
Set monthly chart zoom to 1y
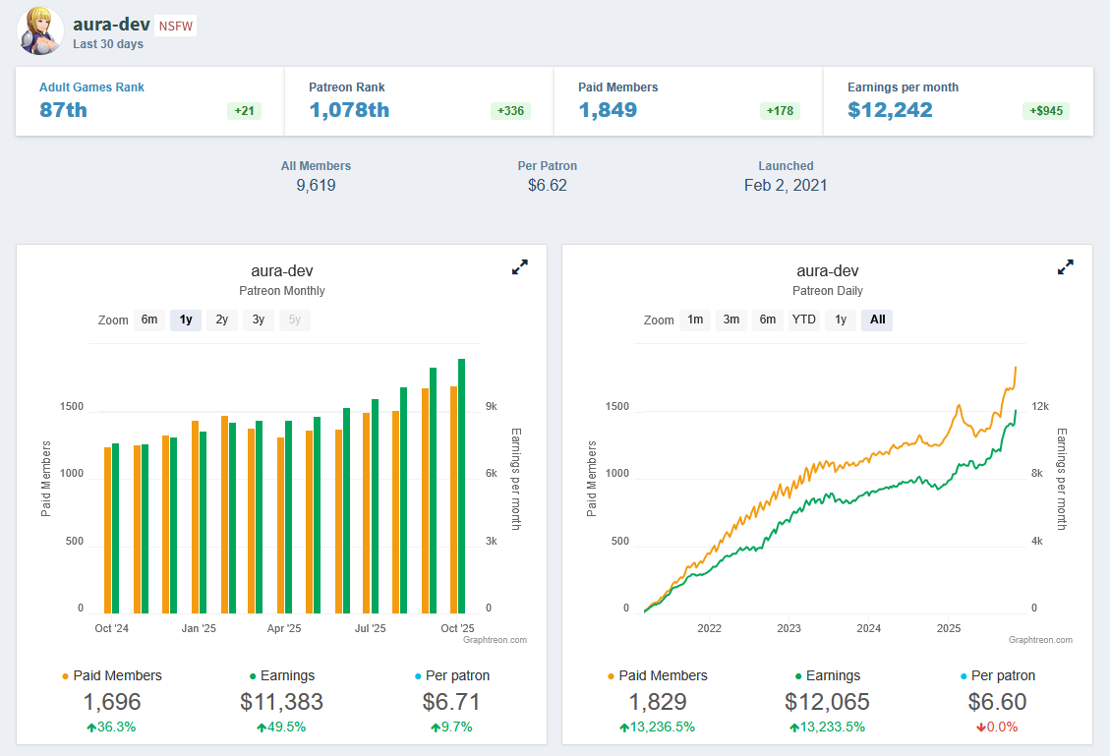[x=186, y=320]
